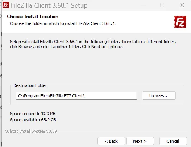
Task: Click the "Nullsoft Install System v3.09" label
Action: coord(31,131)
